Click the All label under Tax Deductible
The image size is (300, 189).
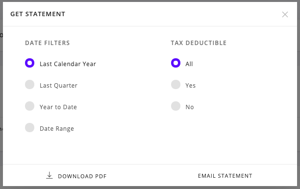189,64
